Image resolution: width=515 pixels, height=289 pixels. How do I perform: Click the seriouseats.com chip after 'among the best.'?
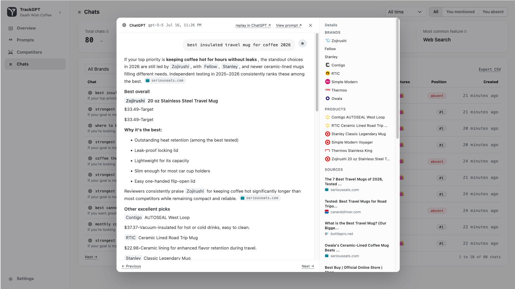point(165,81)
